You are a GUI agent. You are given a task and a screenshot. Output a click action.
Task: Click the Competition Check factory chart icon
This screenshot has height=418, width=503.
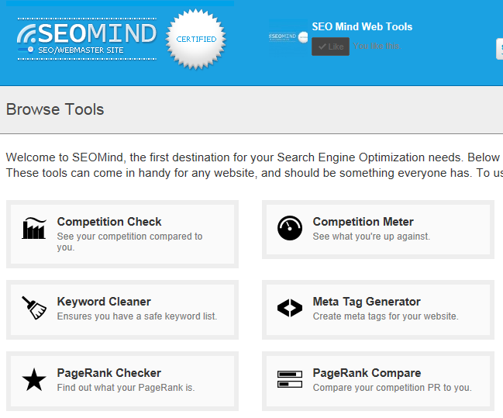[34, 229]
